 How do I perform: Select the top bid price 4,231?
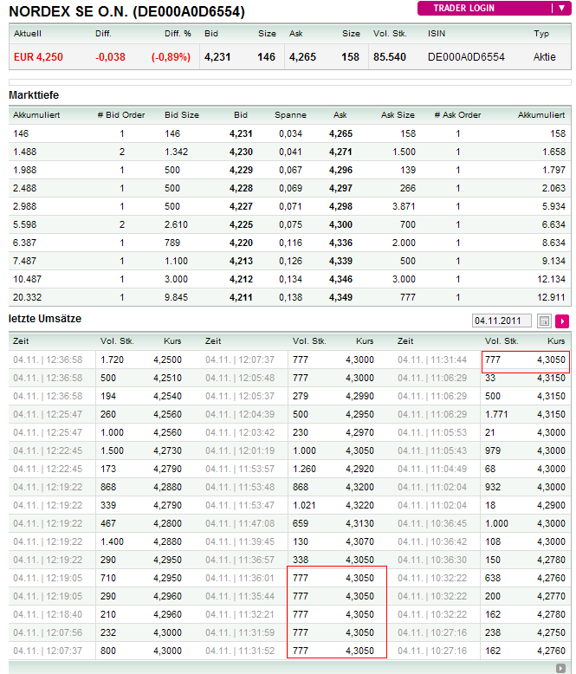(x=240, y=133)
